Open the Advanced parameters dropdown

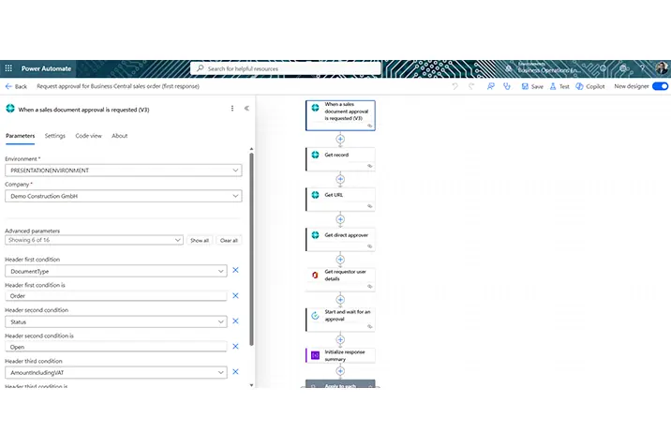pyautogui.click(x=94, y=240)
